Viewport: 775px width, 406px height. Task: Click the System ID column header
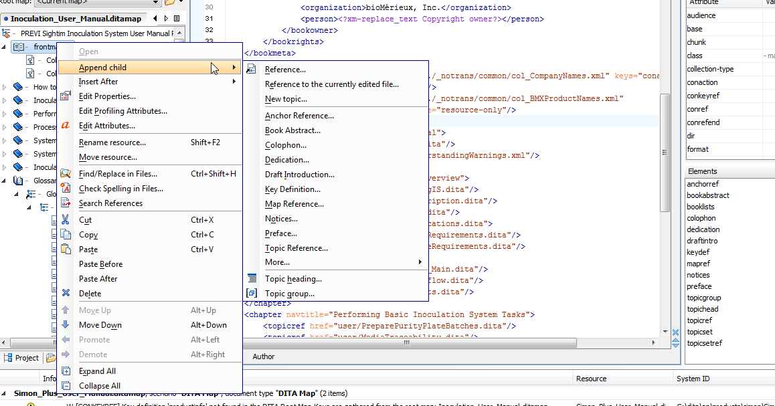tap(693, 379)
